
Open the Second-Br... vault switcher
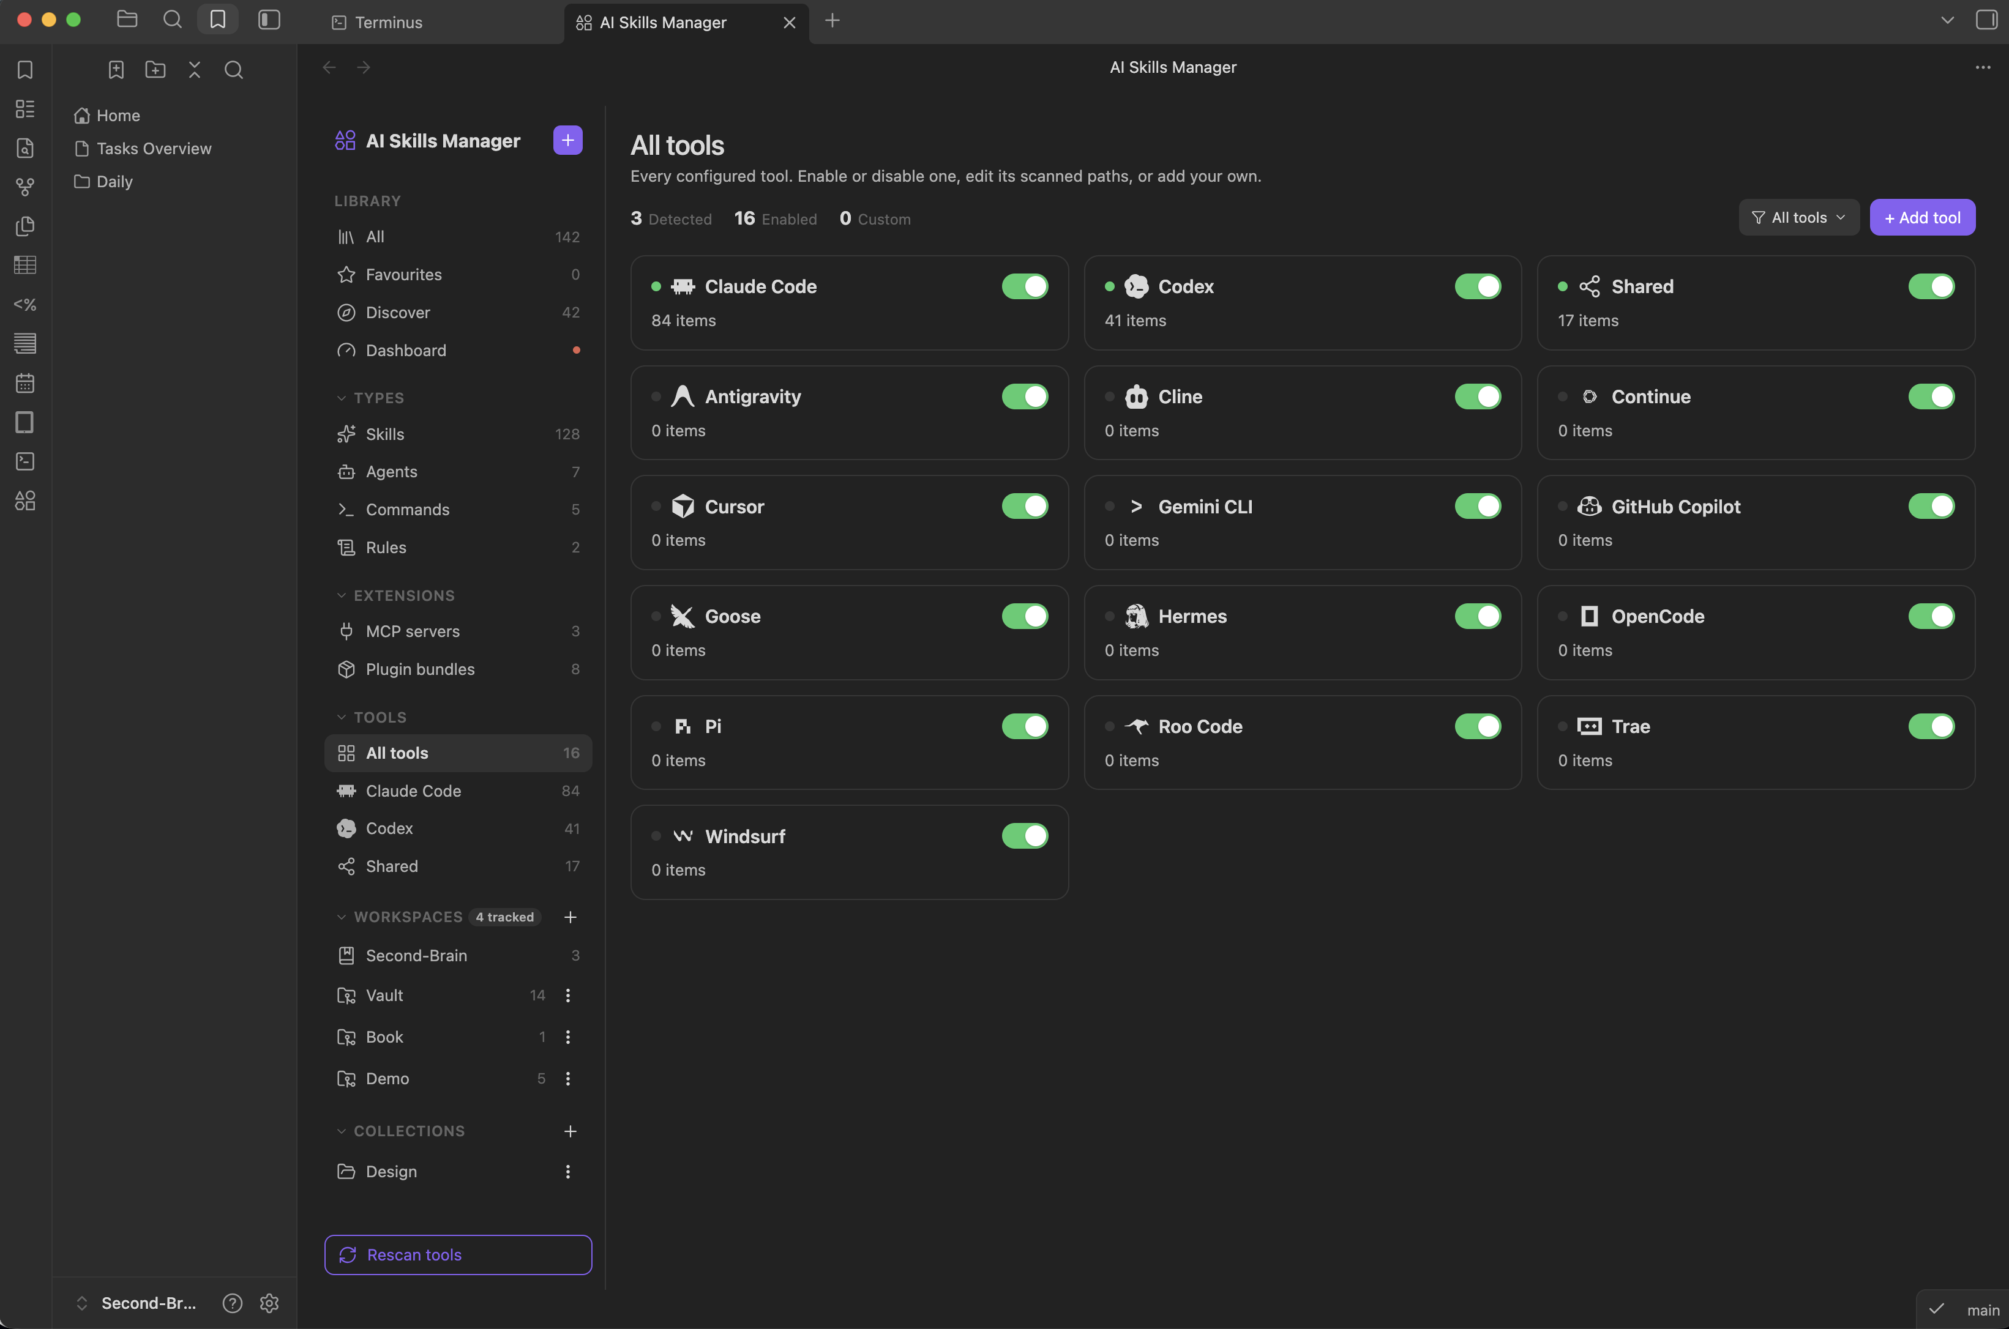tap(137, 1303)
